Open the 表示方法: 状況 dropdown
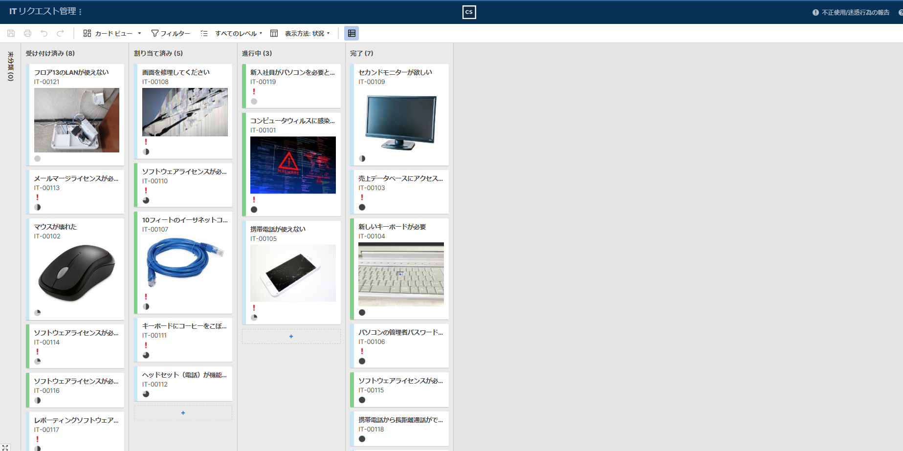 pos(329,33)
